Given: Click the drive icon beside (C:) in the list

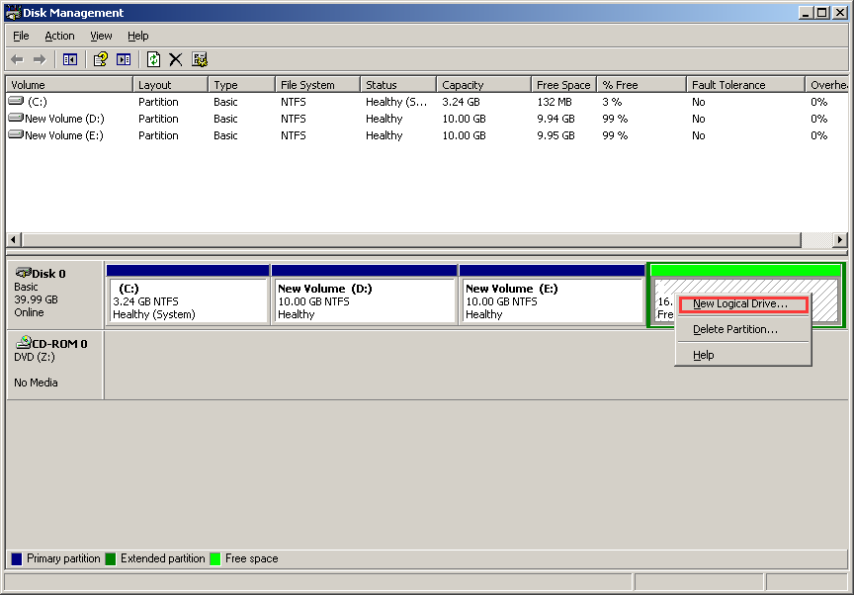Looking at the screenshot, I should [x=17, y=101].
